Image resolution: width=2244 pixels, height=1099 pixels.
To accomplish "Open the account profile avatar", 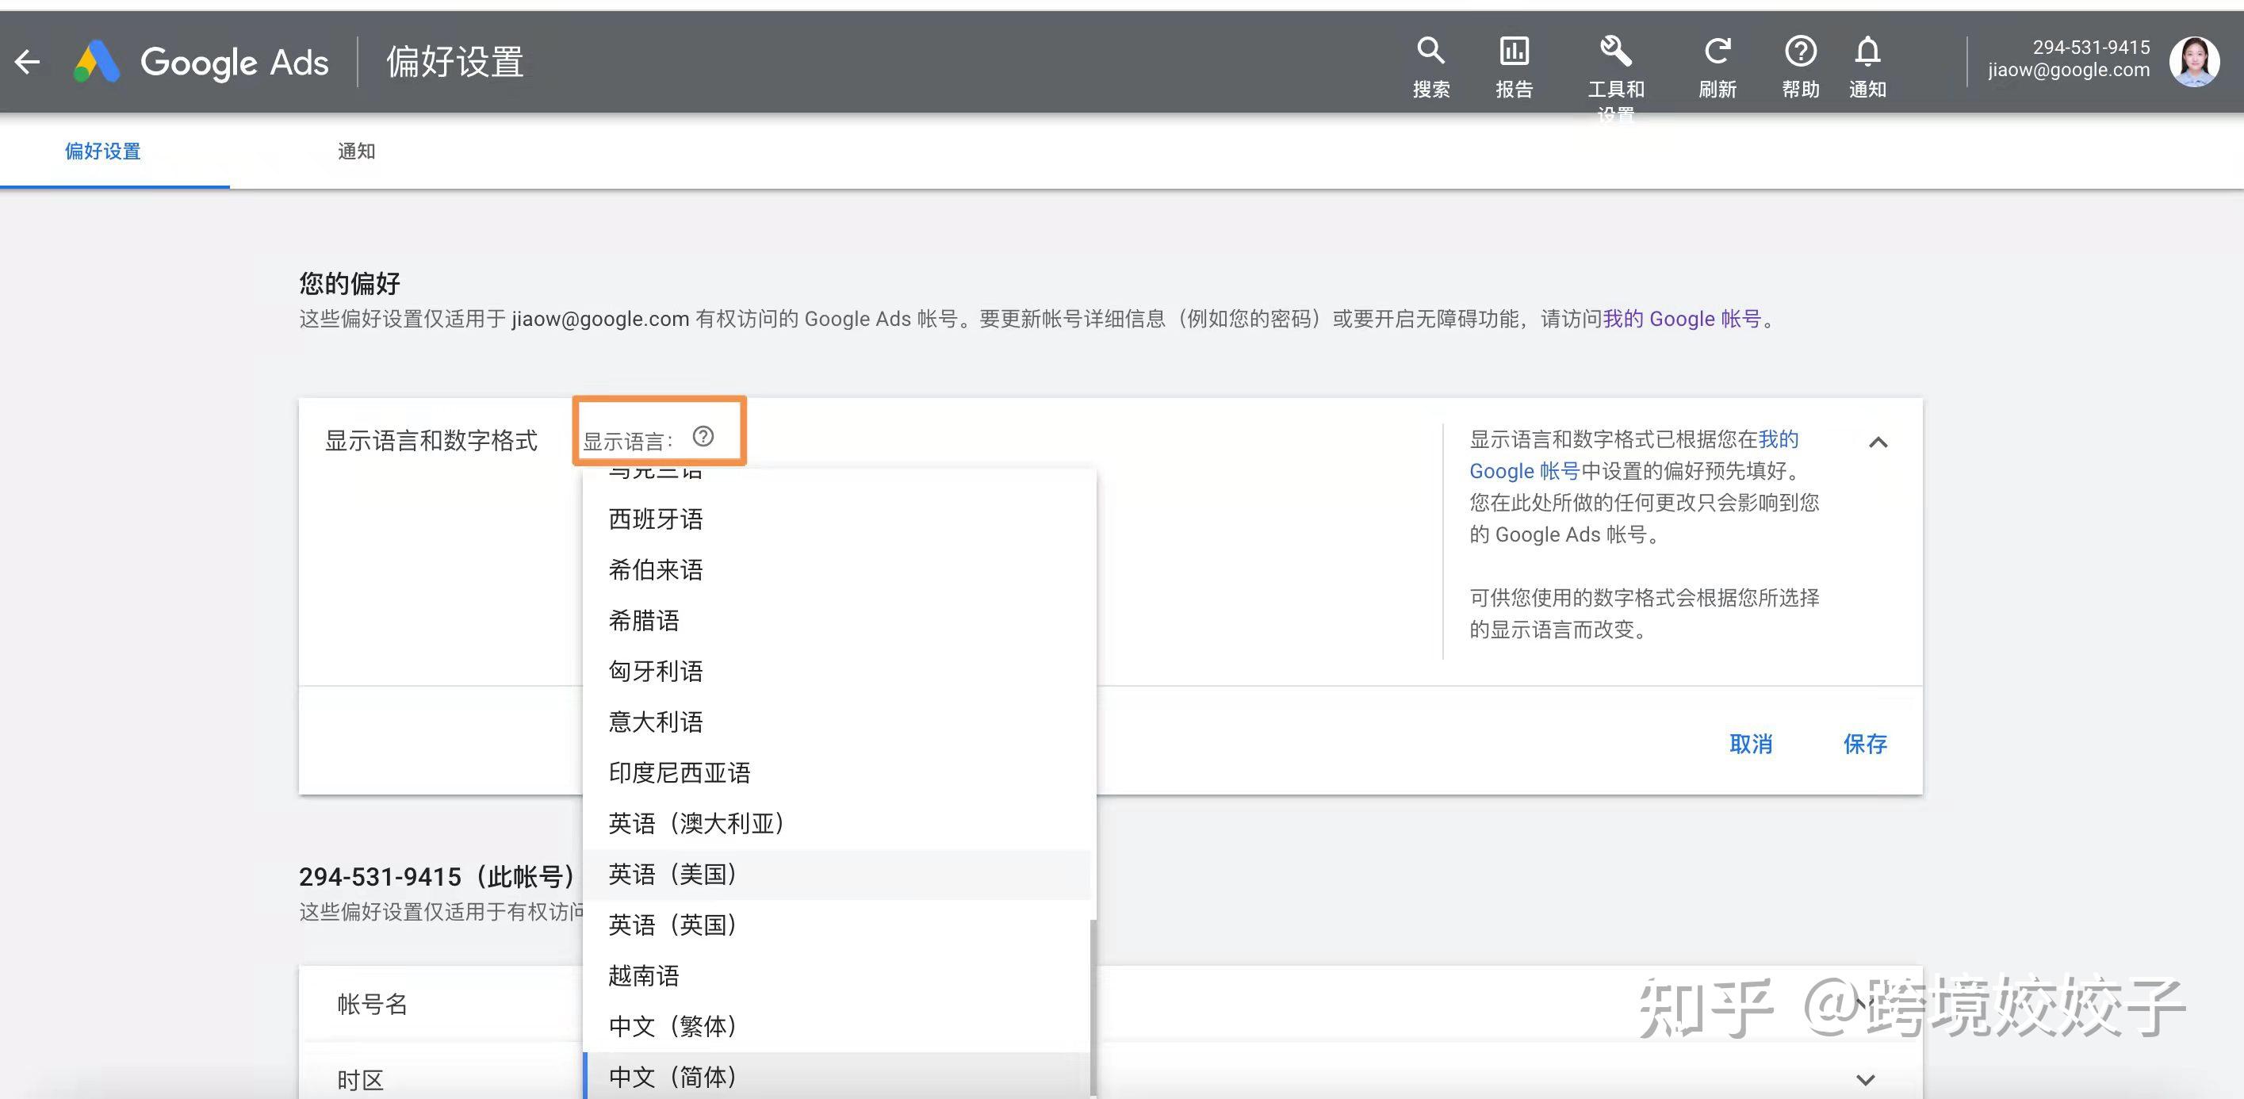I will 2194,62.
